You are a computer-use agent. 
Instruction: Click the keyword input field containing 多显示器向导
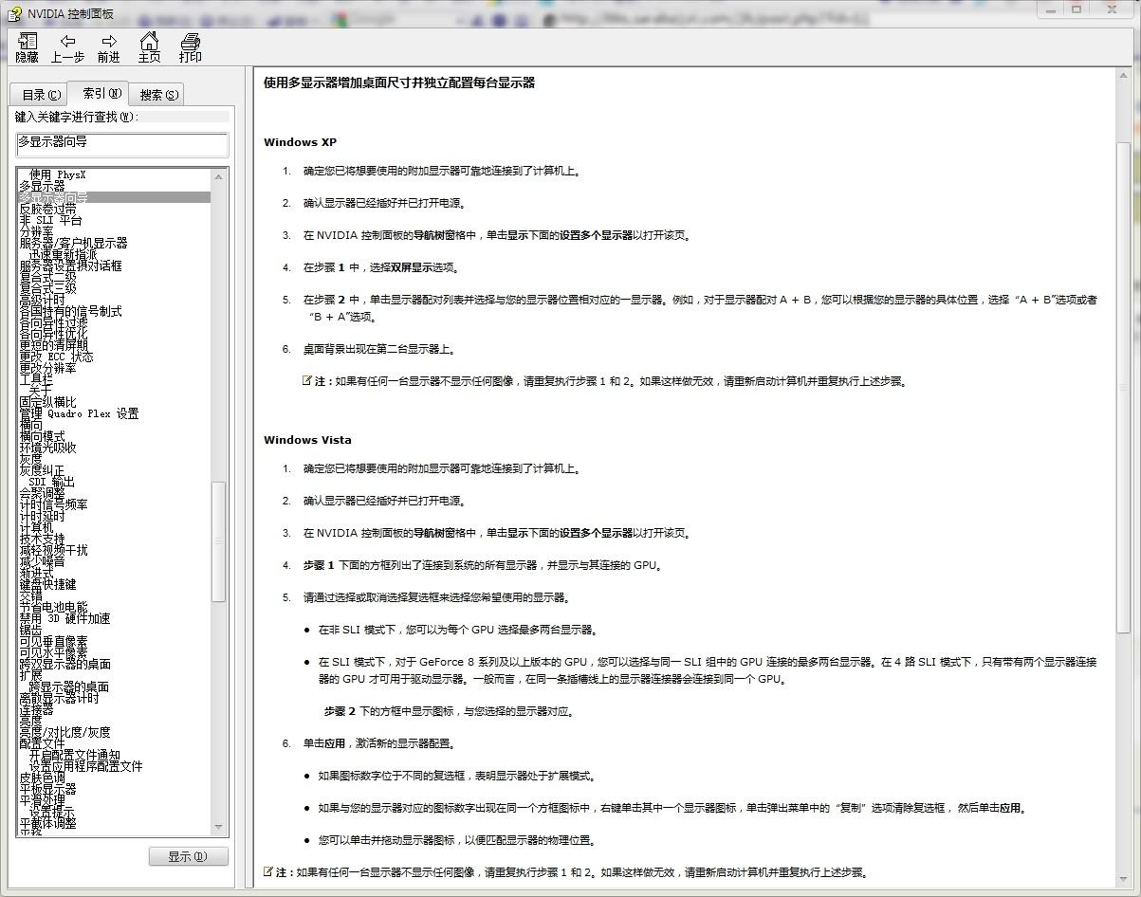point(122,143)
